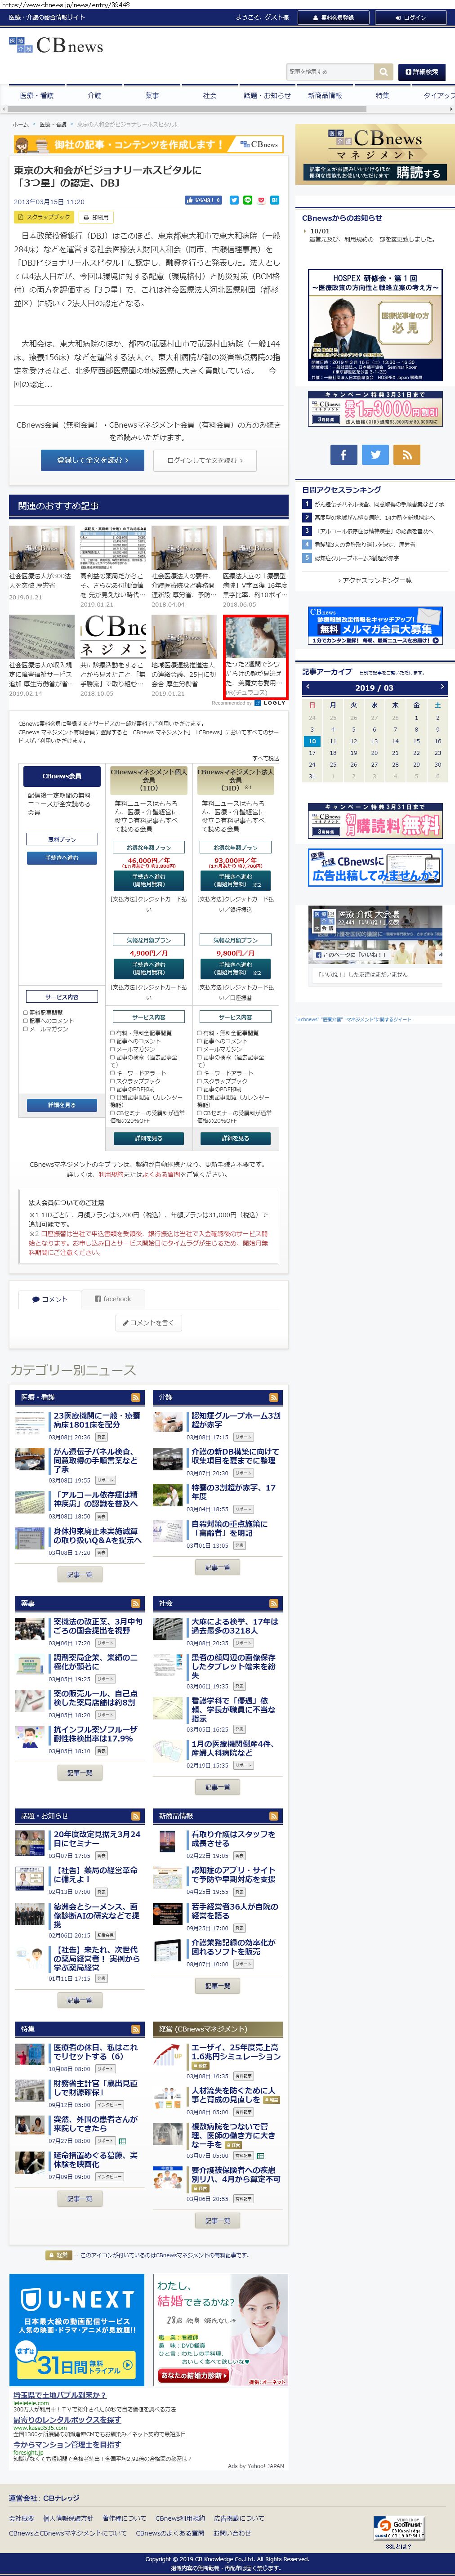The image size is (455, 2576).
Task: Open sidebar RSS feed icon
Action: pyautogui.click(x=406, y=454)
